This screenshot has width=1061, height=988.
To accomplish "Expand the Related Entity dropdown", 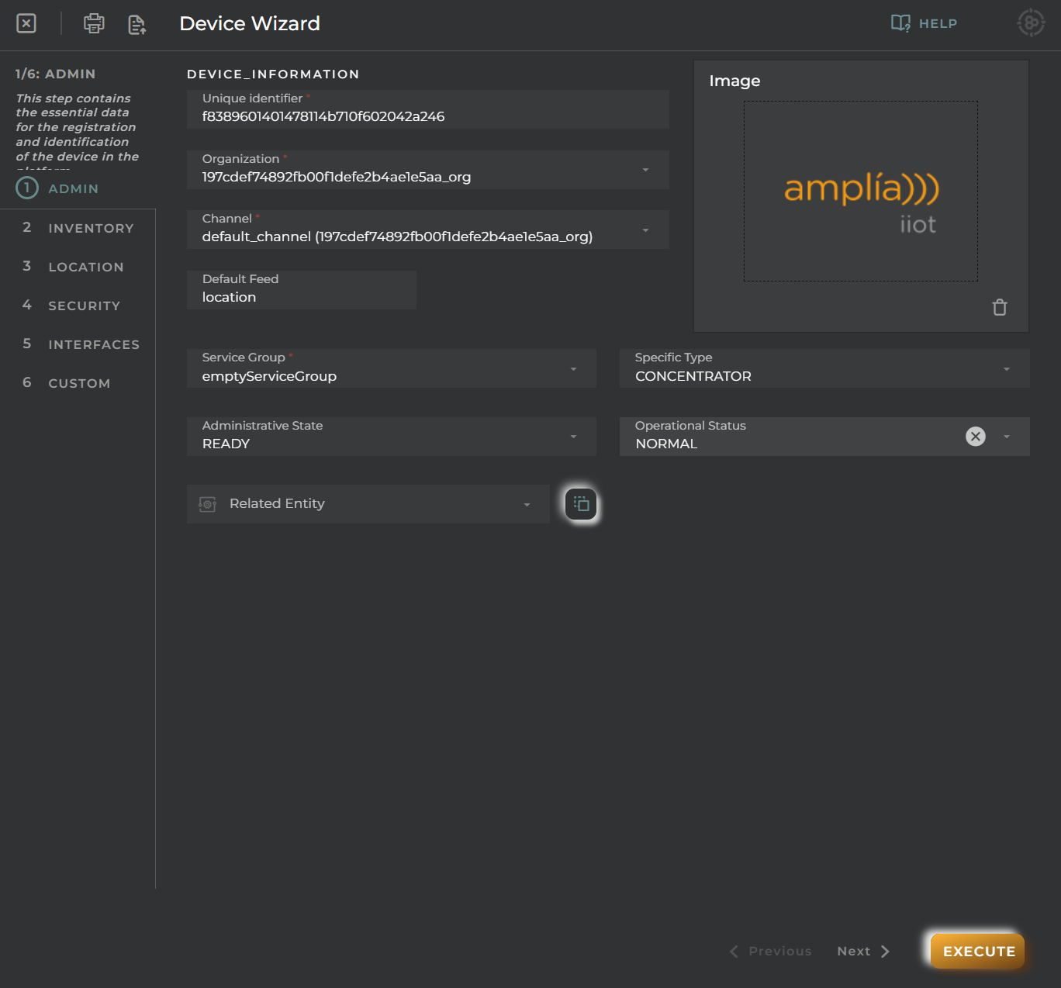I will coord(527,505).
